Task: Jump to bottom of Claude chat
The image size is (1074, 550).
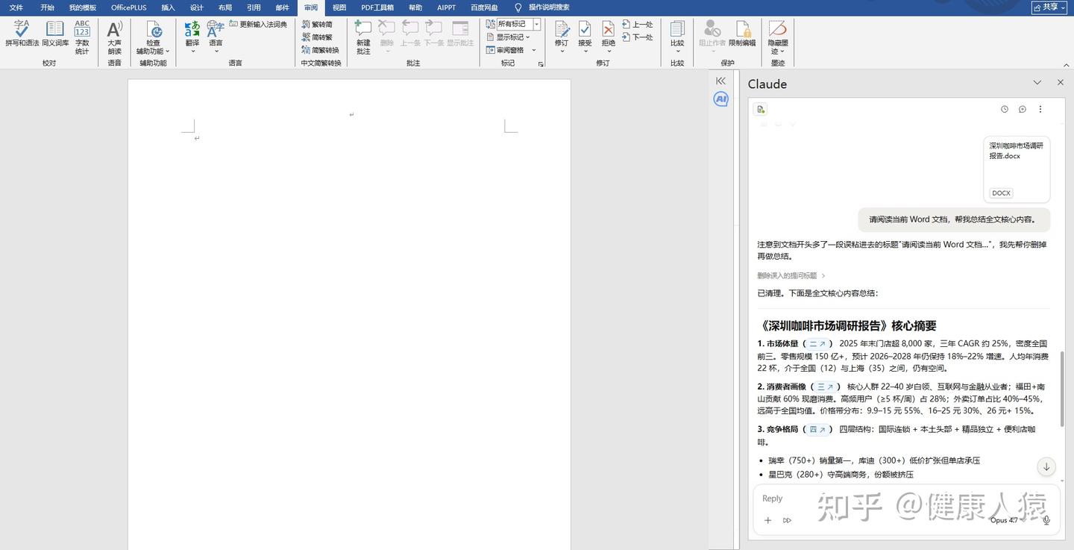Action: pyautogui.click(x=1046, y=466)
